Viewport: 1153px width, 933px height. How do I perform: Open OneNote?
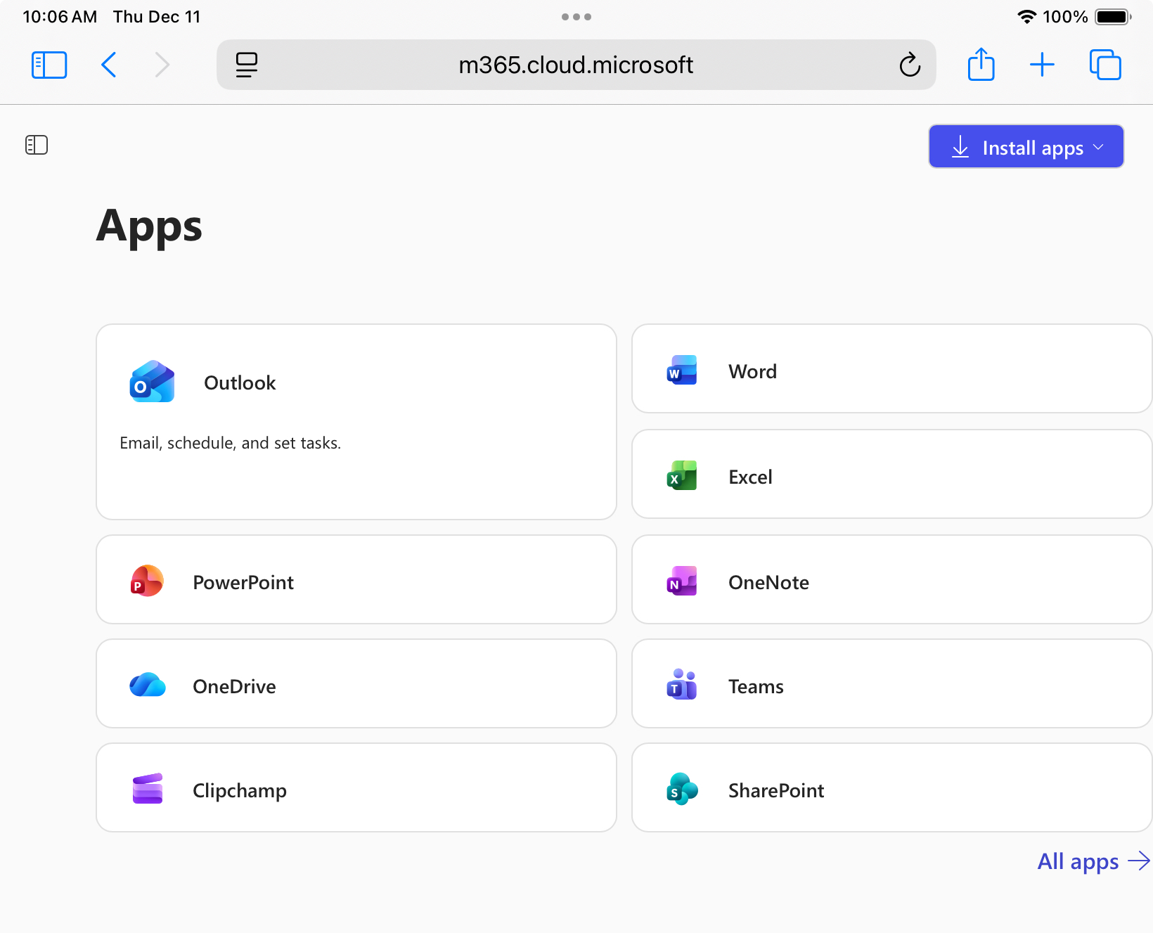(768, 581)
